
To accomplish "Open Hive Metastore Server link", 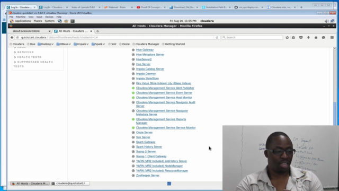I will point(150,55).
